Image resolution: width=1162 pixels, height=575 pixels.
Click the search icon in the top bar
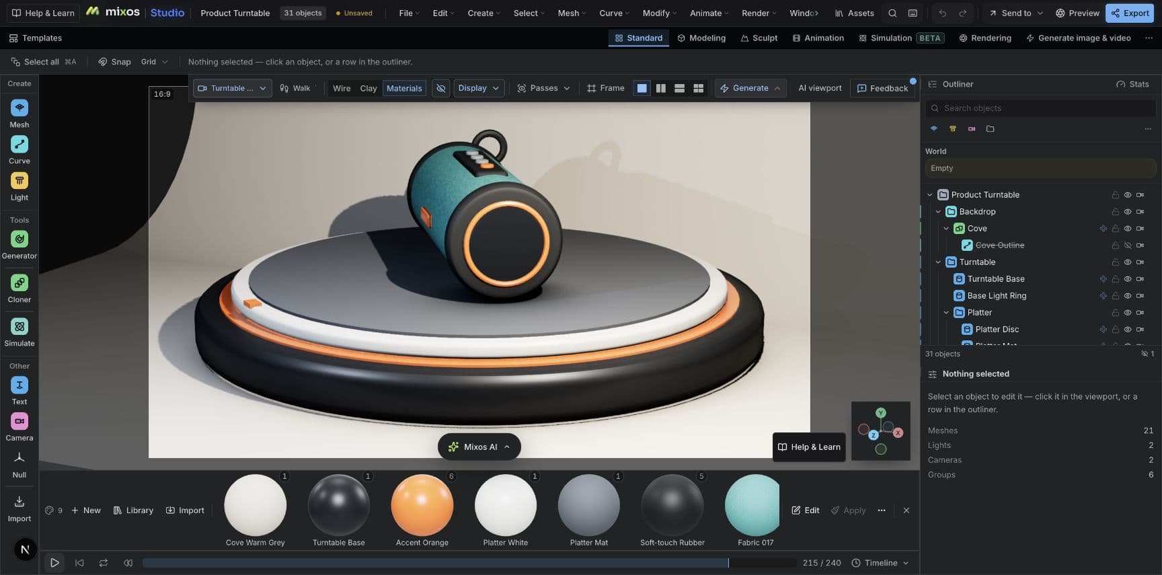click(x=892, y=13)
